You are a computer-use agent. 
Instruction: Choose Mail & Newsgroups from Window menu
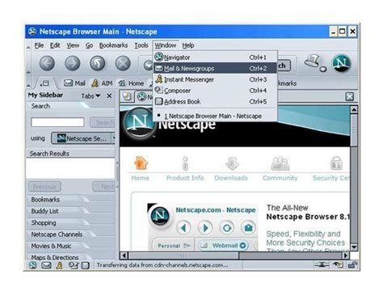click(215, 68)
